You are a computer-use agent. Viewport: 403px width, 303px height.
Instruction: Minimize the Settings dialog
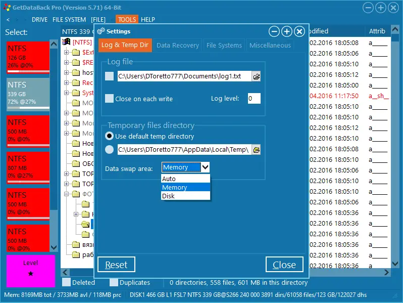click(274, 32)
